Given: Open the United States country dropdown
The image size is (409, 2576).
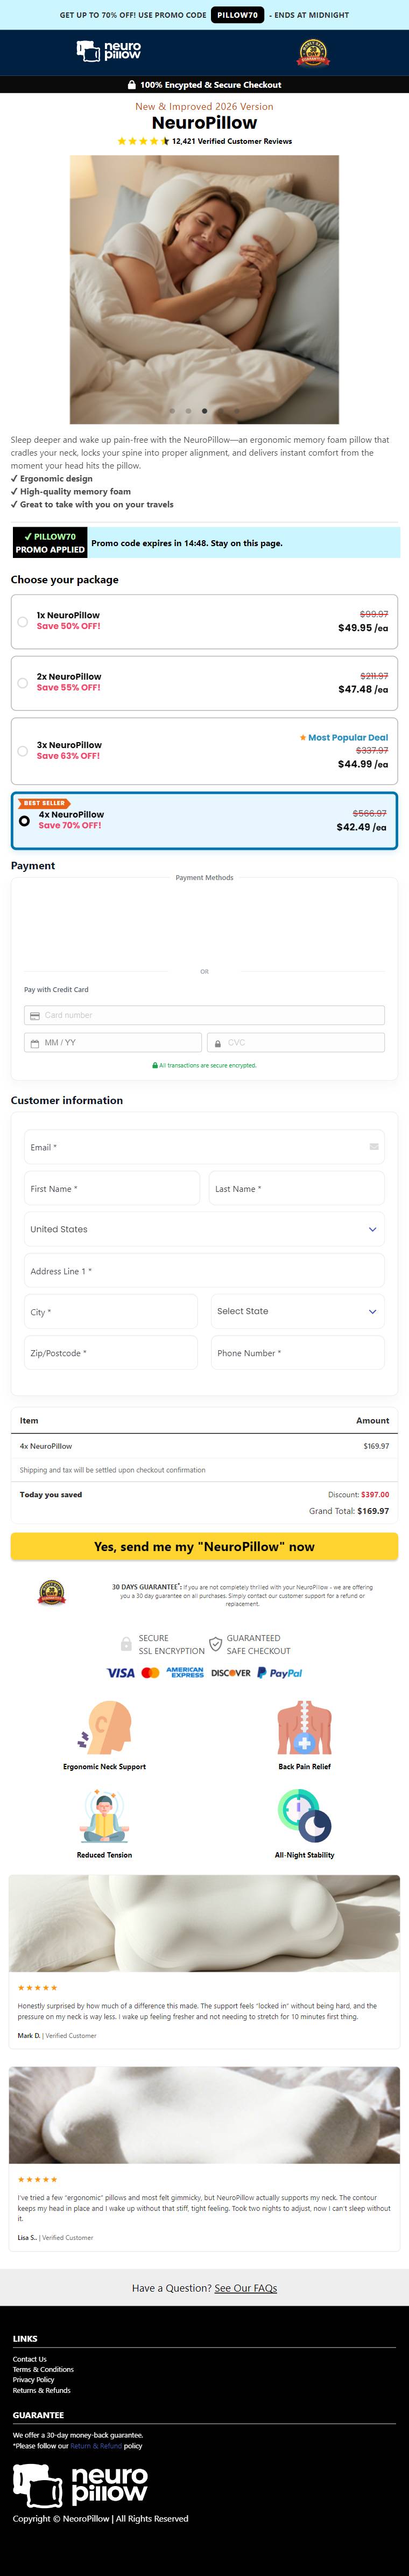Looking at the screenshot, I should click(x=204, y=1229).
